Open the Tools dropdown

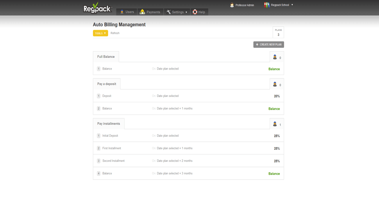tap(100, 33)
